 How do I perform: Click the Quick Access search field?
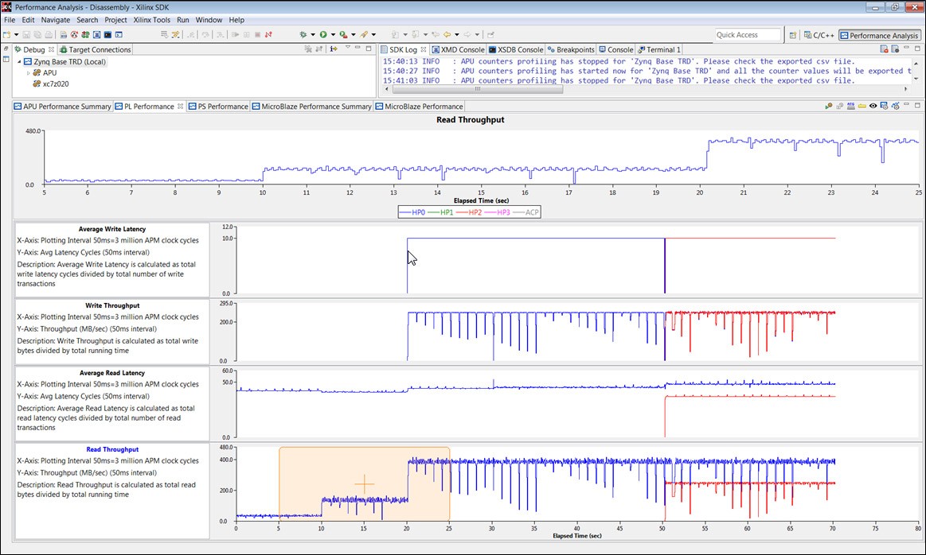click(x=748, y=35)
